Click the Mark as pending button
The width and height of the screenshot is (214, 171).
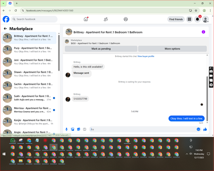point(101,49)
